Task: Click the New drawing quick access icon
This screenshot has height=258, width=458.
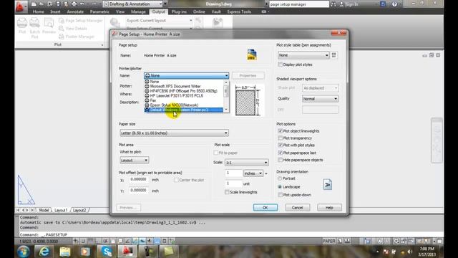Action: [x=34, y=4]
